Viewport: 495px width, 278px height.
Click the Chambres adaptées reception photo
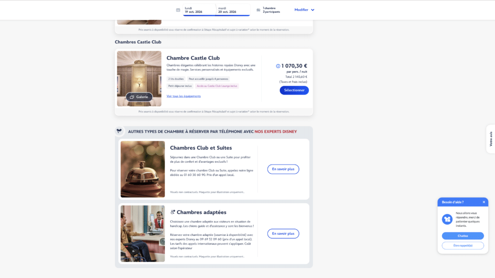pyautogui.click(x=143, y=234)
